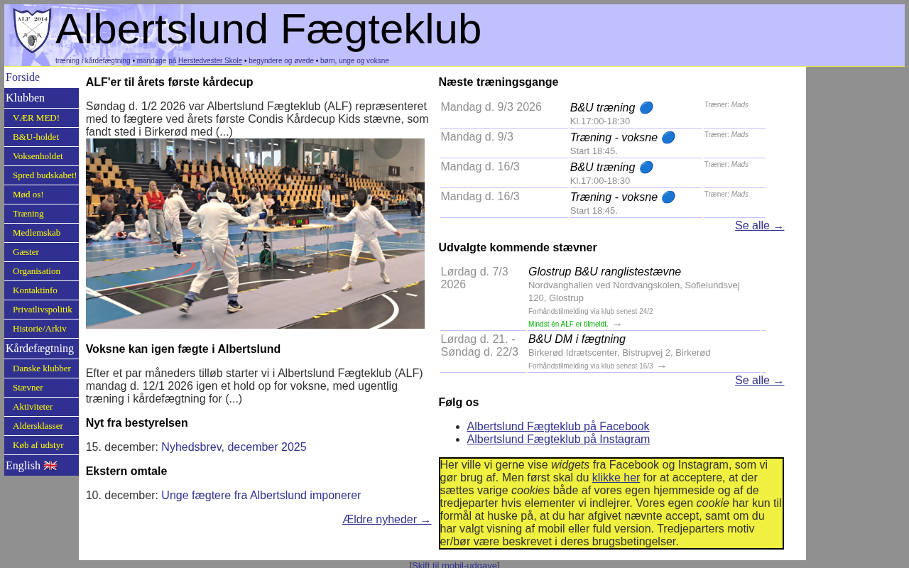The width and height of the screenshot is (909, 568).
Task: Click 'Mindst én ALF er tilmeldt.' text
Action: pos(568,324)
